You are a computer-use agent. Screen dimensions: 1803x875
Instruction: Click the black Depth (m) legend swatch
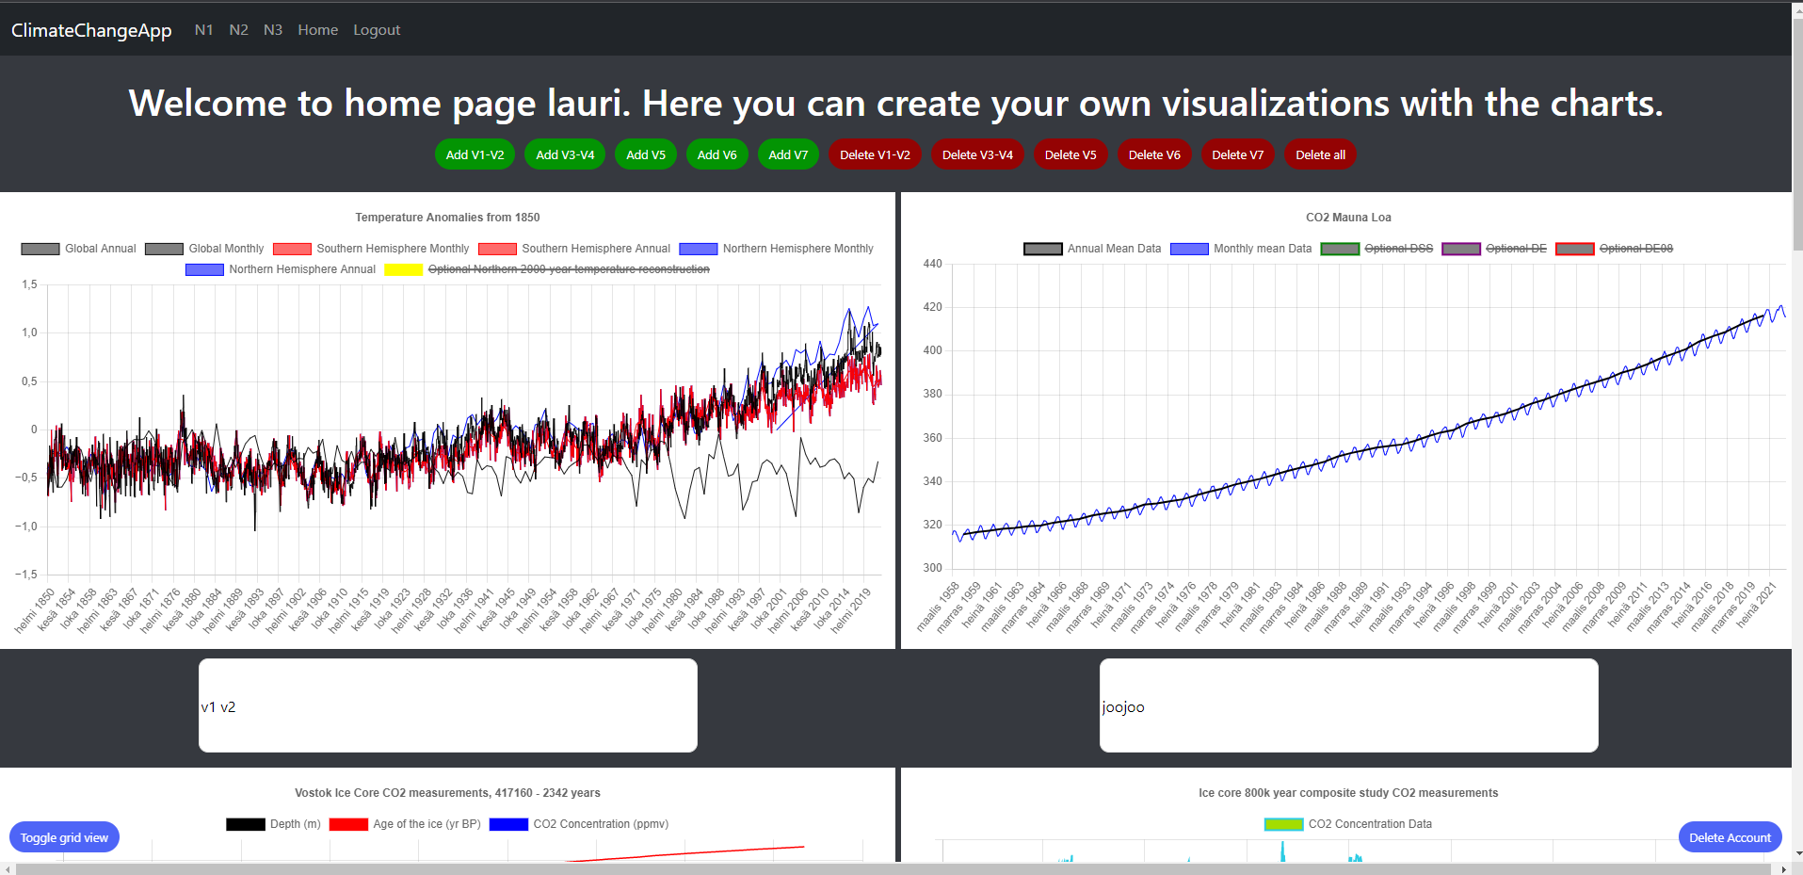(x=246, y=824)
